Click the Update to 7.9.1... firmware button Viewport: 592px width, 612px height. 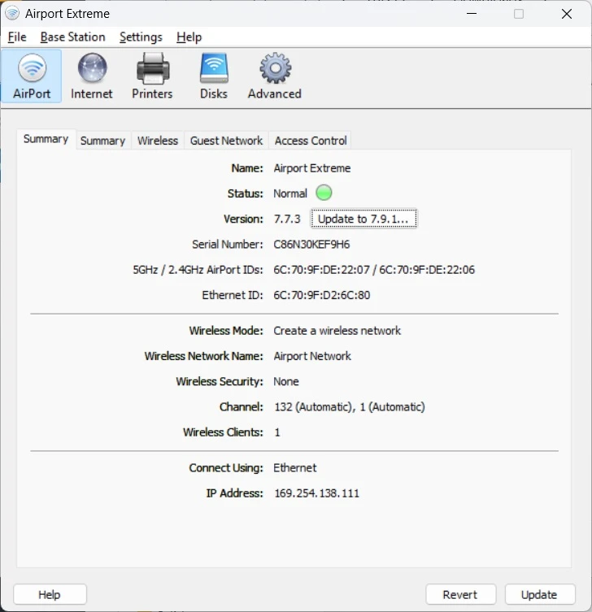[x=363, y=219]
